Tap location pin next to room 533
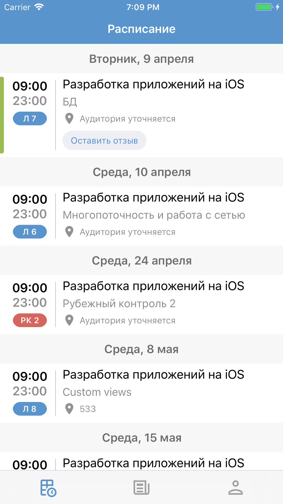 coord(69,409)
